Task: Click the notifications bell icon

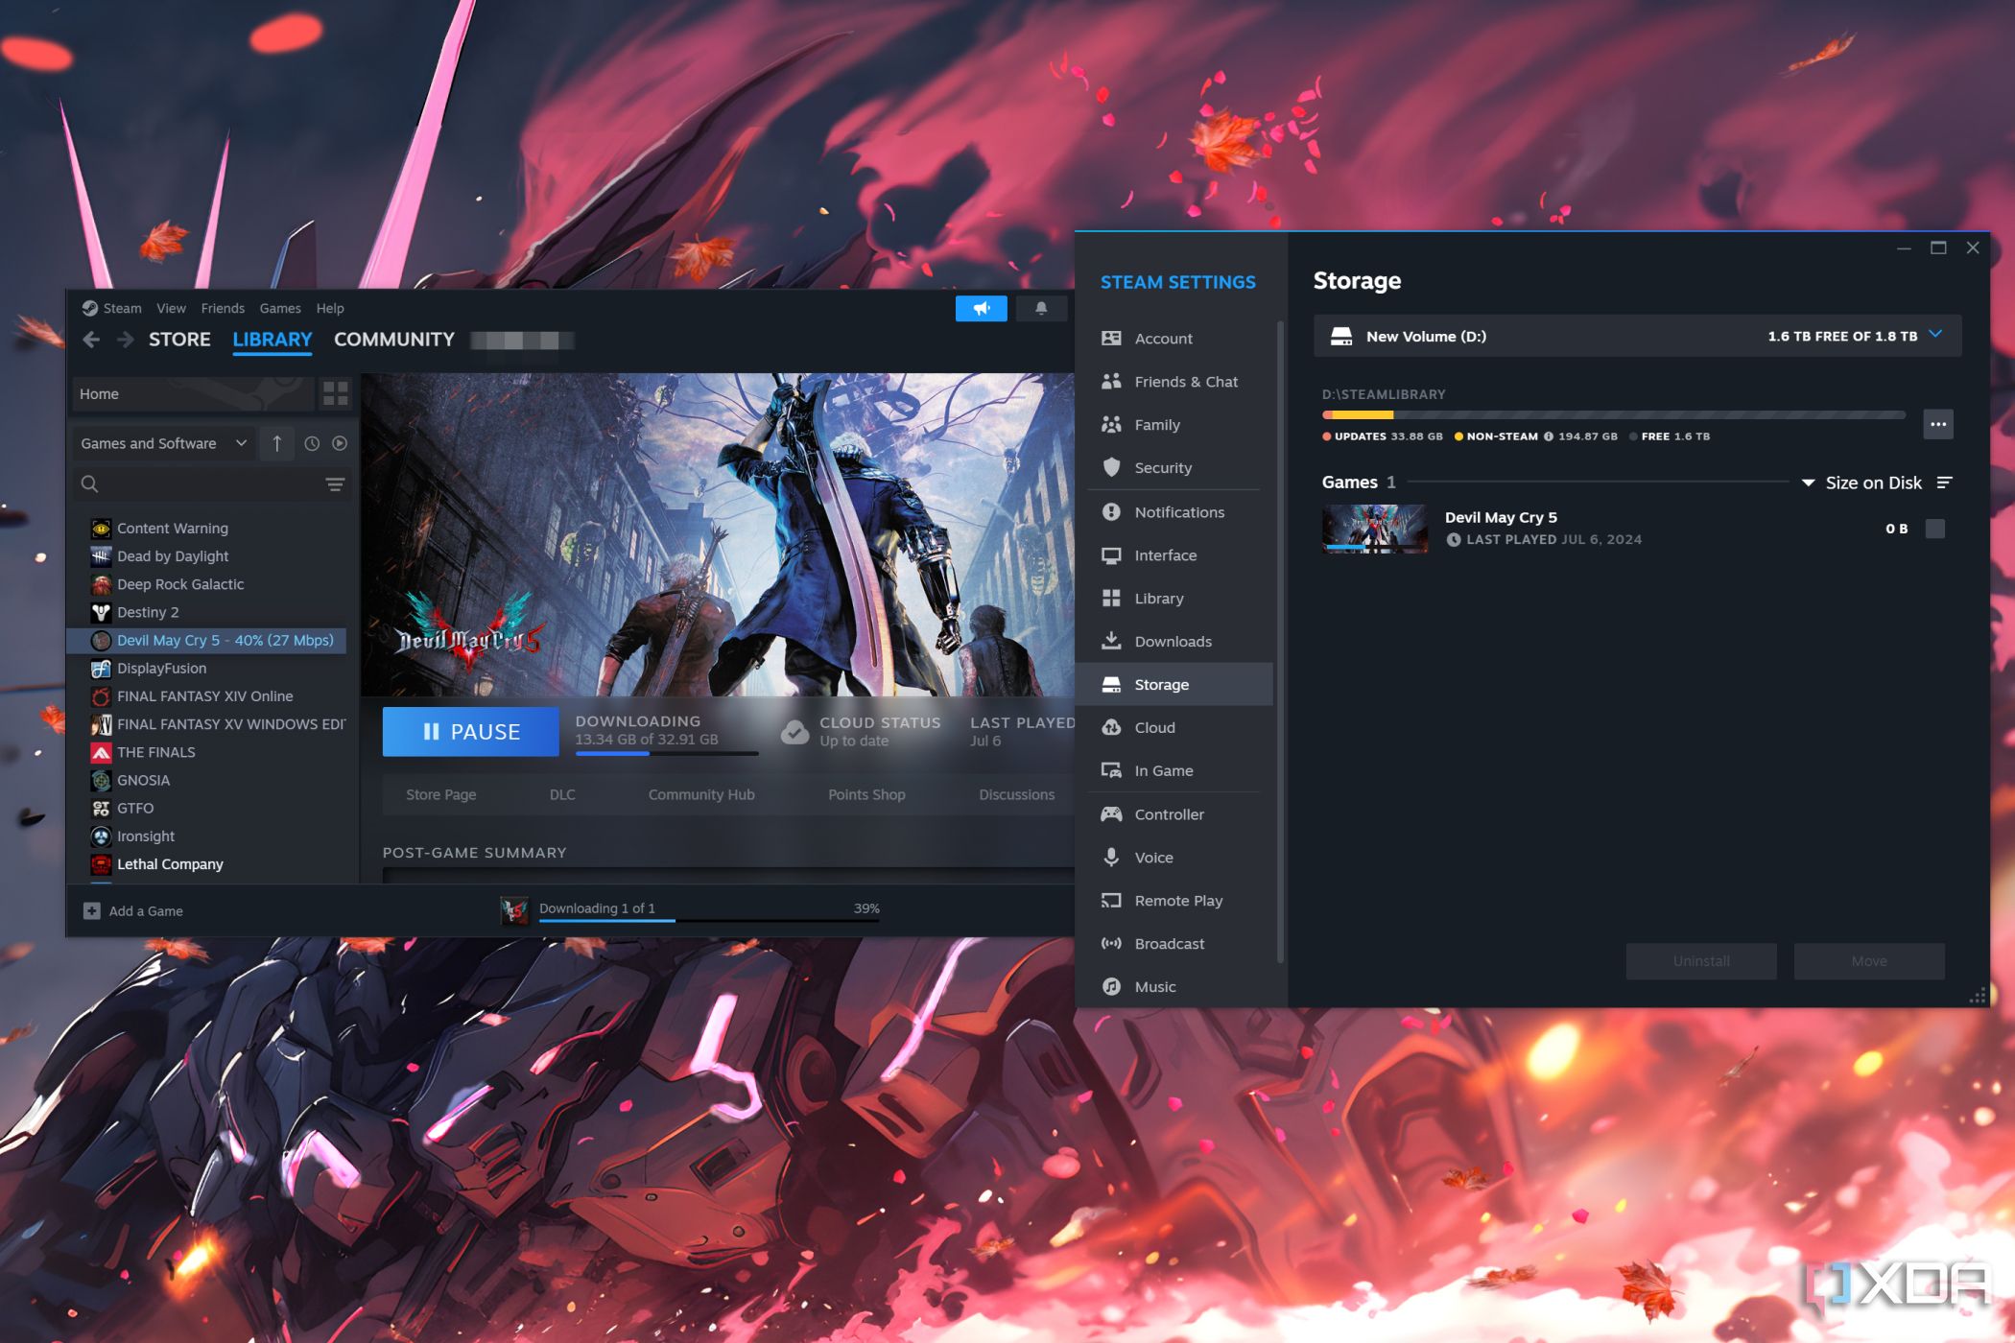Action: coord(1041,308)
